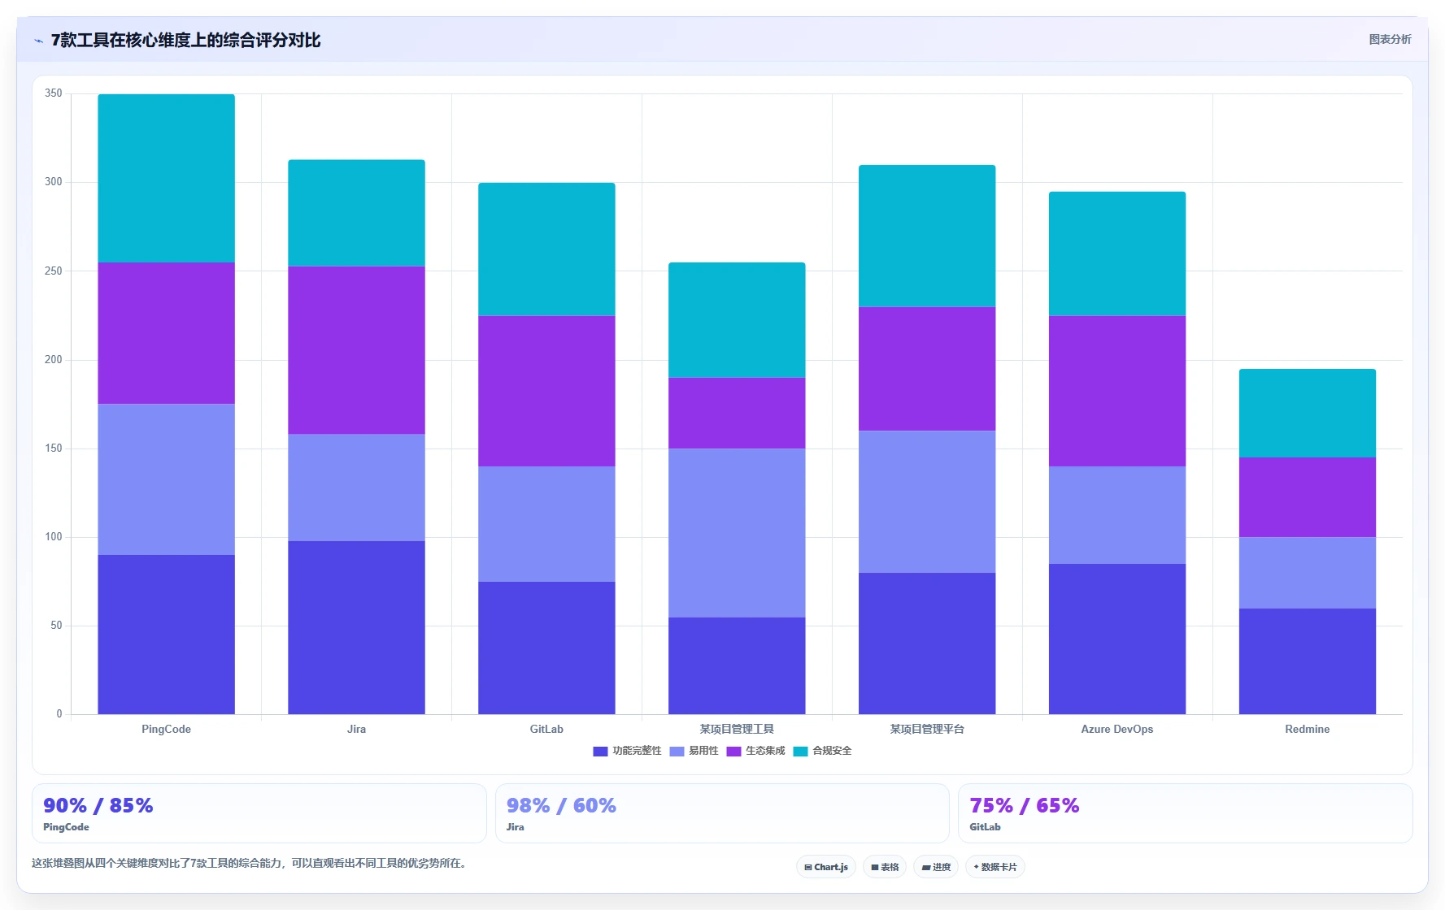1445x910 pixels.
Task: Click the 350 y-axis tick label
Action: tap(54, 93)
